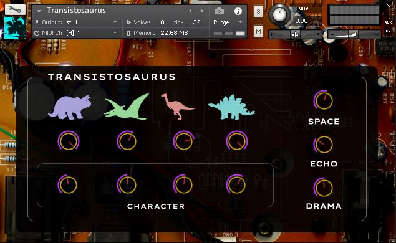This screenshot has height=243, width=396.
Task: Toggle the PV button
Action: (388, 31)
